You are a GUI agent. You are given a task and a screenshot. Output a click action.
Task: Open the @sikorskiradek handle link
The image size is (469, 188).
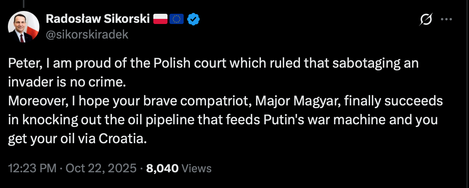pyautogui.click(x=87, y=35)
